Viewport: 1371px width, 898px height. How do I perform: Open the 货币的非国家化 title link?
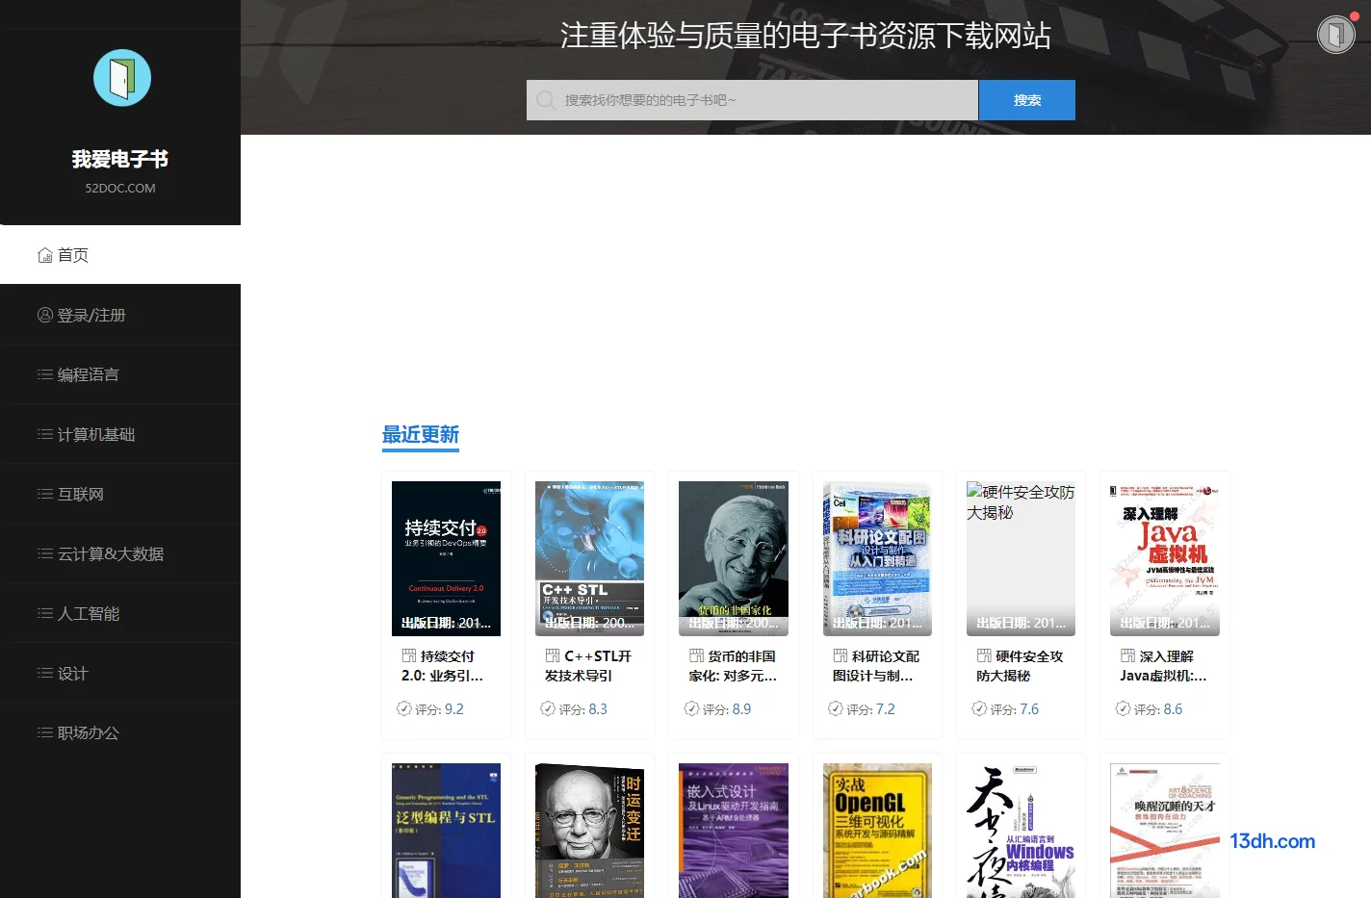pos(733,666)
